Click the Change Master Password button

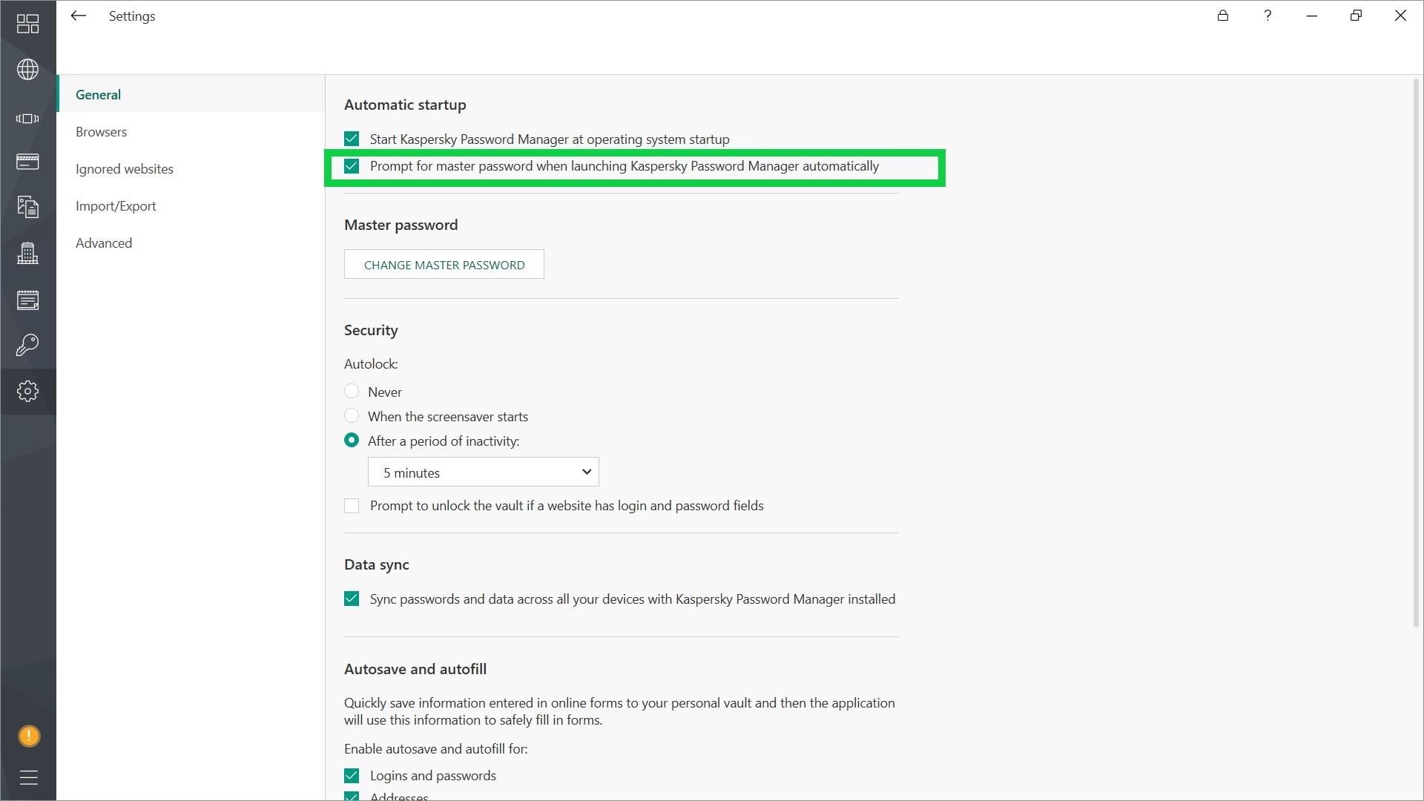pyautogui.click(x=444, y=265)
